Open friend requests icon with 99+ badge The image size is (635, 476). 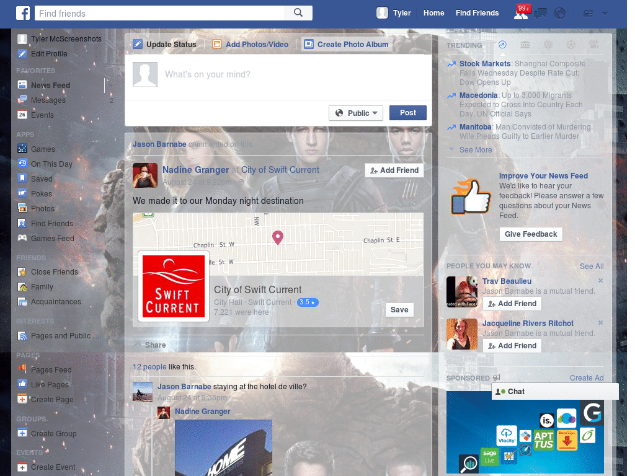[522, 13]
